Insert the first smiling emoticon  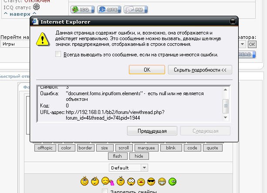tap(84, 181)
